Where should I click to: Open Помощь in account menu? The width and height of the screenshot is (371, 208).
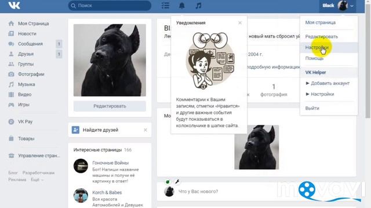tap(314, 58)
